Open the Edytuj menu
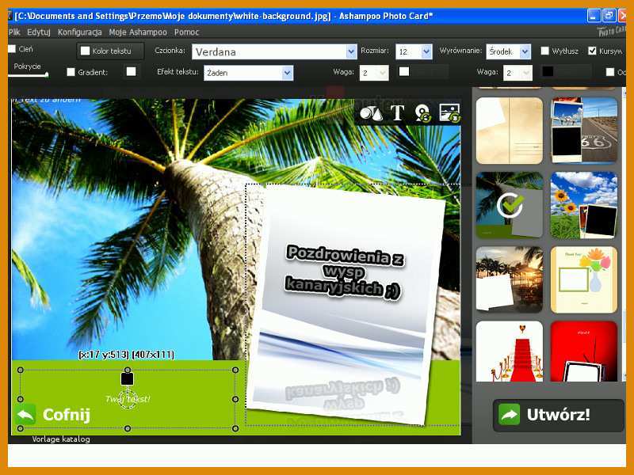634x475 pixels. [39, 32]
